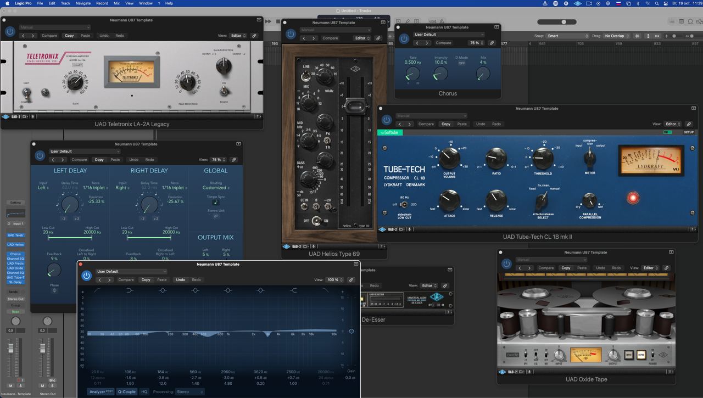
Task: Toggle Stereo Link in Stereo Delay
Action: click(x=216, y=216)
